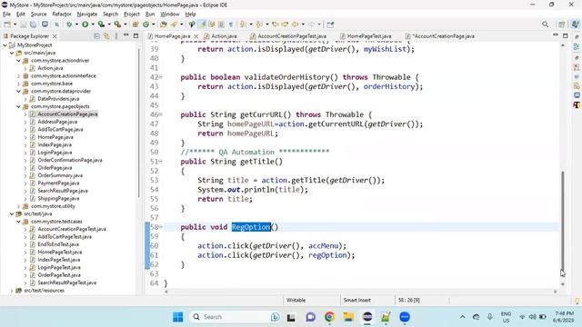Open the Outline view in right trim

pos(577,46)
